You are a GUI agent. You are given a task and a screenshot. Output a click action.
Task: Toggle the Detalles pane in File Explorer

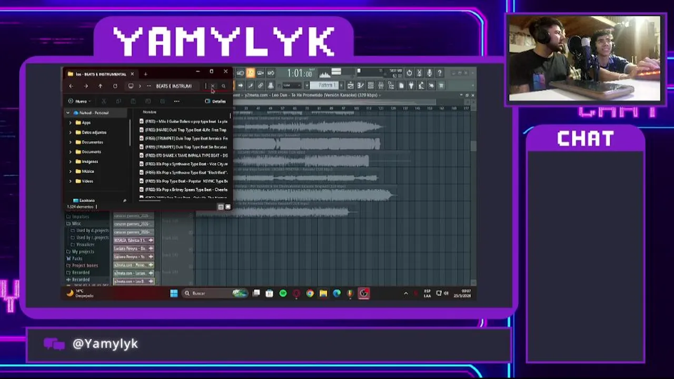215,101
